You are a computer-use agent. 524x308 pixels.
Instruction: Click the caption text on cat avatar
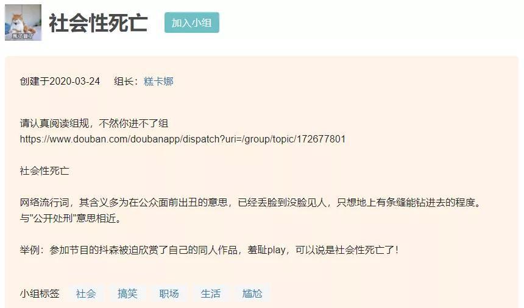(23, 36)
